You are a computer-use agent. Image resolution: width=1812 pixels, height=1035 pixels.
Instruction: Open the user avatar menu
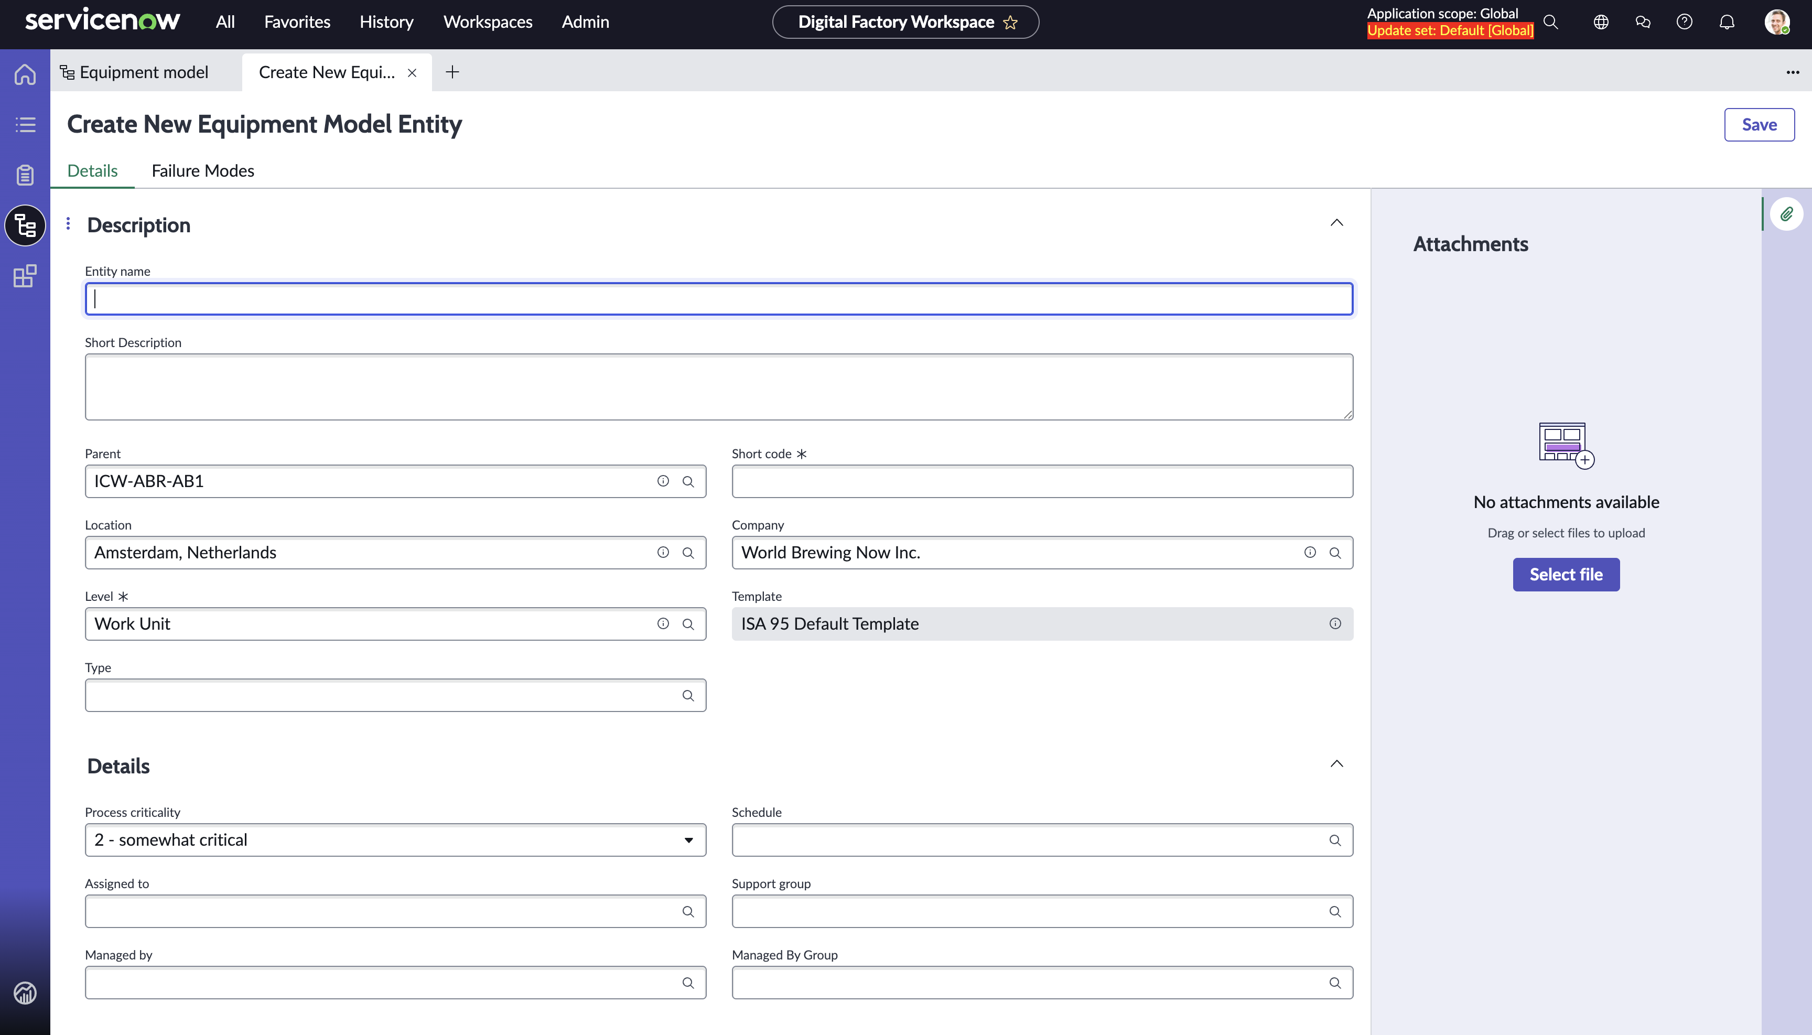1777,22
